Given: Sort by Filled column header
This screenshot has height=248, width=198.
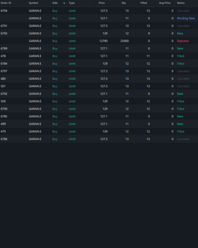Looking at the screenshot, I should tap(144, 3).
